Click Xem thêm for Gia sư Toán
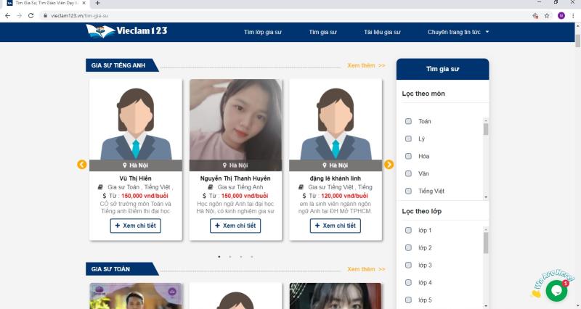Screen dimensions: 581x309 [366, 269]
